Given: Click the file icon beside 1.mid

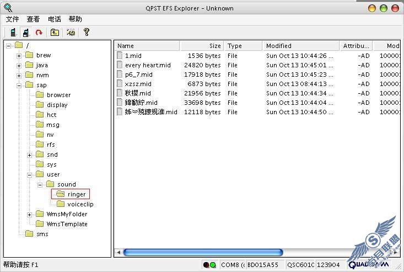Looking at the screenshot, I should tap(120, 55).
